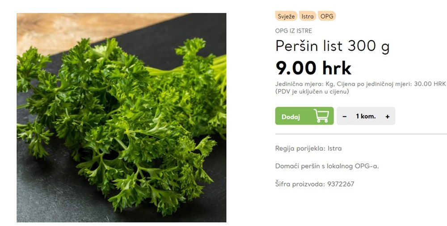447x226 pixels.
Task: Click the Domaći peršin description text
Action: point(327,166)
